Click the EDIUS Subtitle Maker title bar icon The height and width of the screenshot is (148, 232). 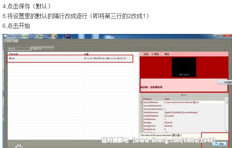[5, 36]
